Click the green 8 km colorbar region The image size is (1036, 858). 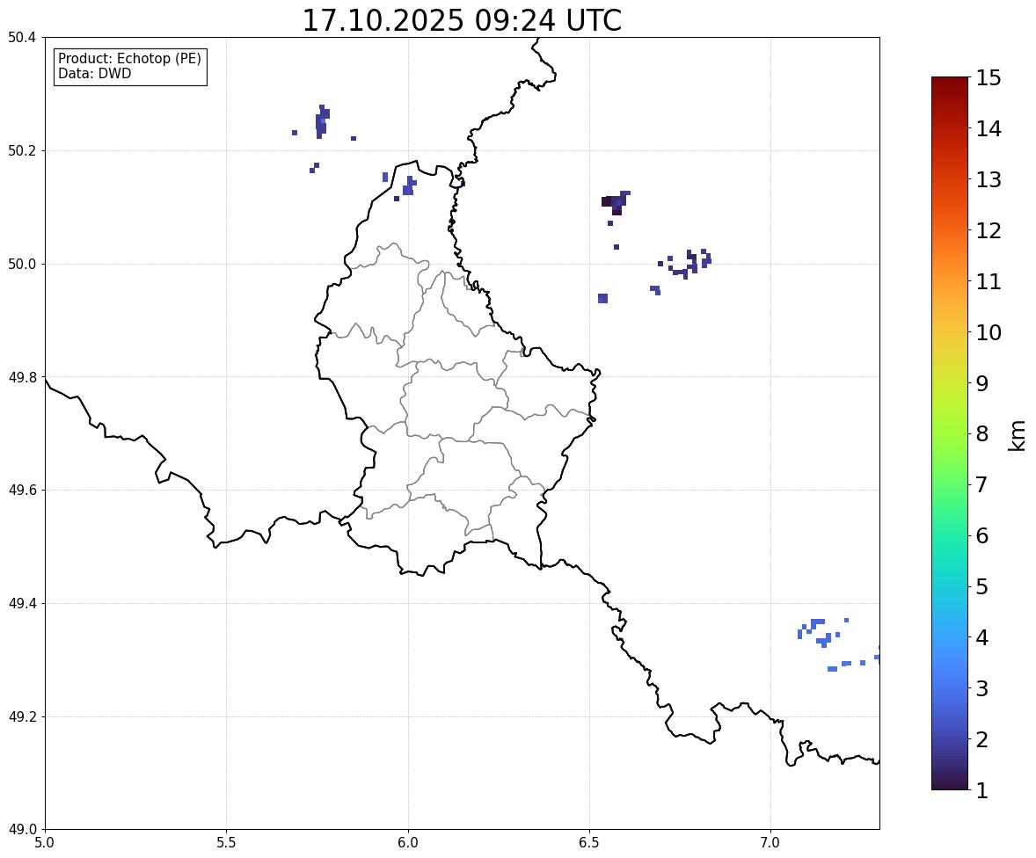click(950, 434)
